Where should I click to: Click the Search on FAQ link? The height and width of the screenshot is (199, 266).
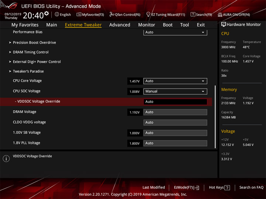tap(252, 188)
